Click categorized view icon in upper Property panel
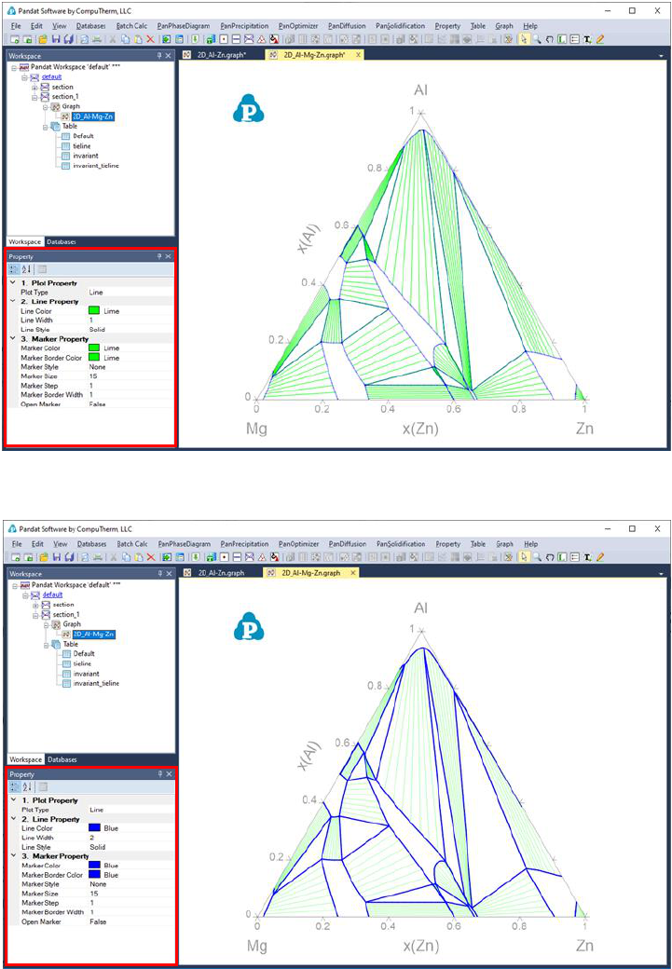This screenshot has width=672, height=969. 15,269
